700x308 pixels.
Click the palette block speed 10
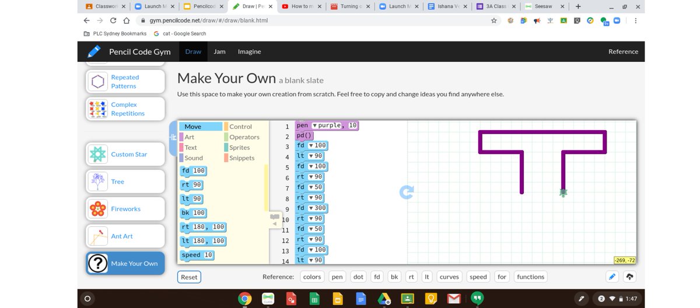(198, 255)
